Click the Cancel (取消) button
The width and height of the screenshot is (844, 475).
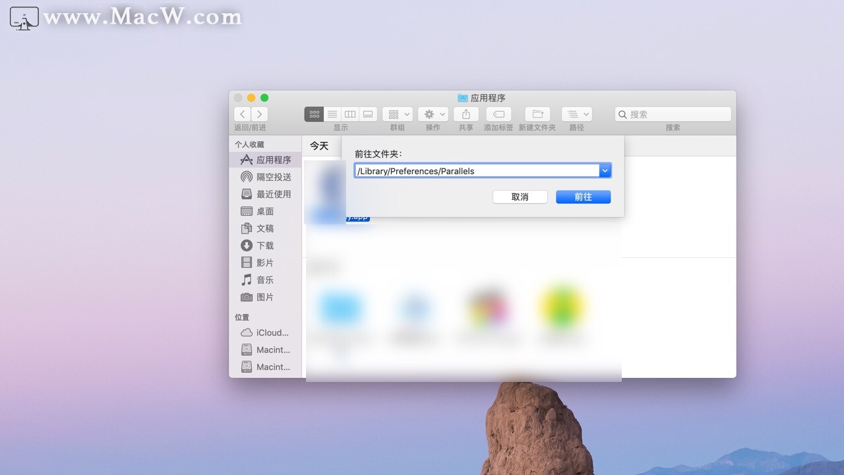520,197
